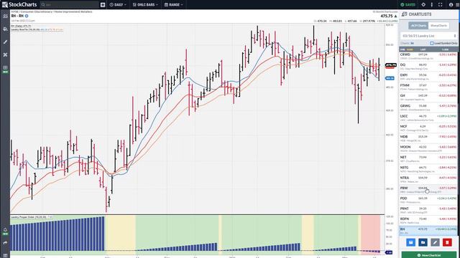Select FTHM row in the chartlist

point(428,87)
